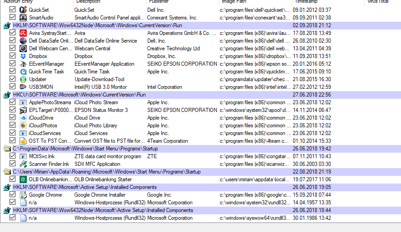This screenshot has width=401, height=232.
Task: Click the EPLTarget EPSON icon
Action: 23,110
